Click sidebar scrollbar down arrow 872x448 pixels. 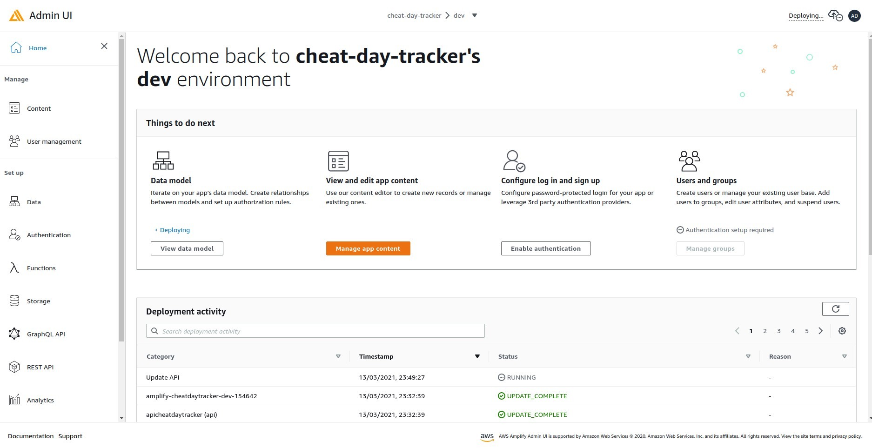[122, 418]
